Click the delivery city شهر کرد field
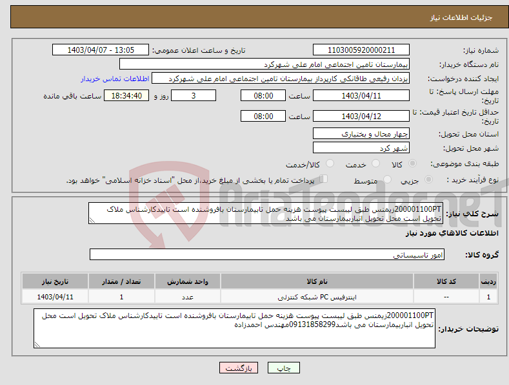This screenshot has height=385, width=509. 361,148
